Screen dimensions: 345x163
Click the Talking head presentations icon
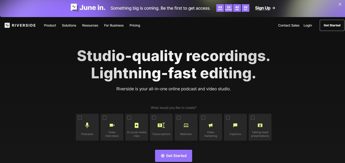(x=260, y=125)
